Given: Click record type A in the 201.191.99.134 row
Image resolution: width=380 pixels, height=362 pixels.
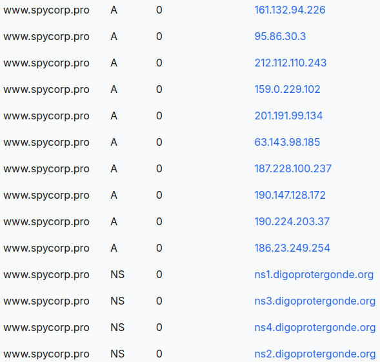Looking at the screenshot, I should pos(114,116).
